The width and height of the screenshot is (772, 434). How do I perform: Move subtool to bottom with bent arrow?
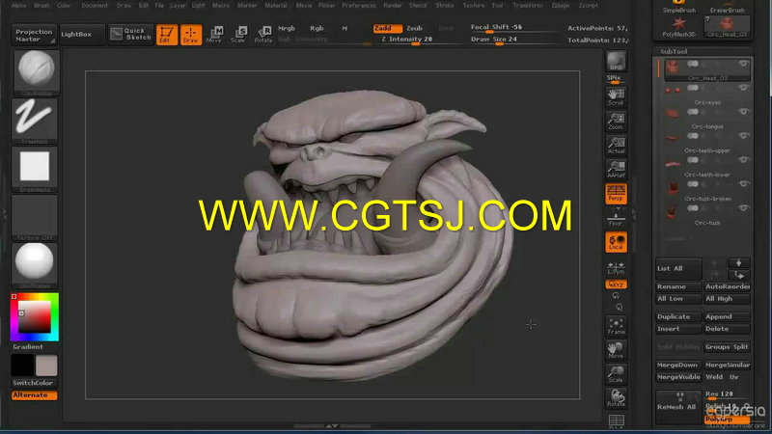click(x=738, y=275)
